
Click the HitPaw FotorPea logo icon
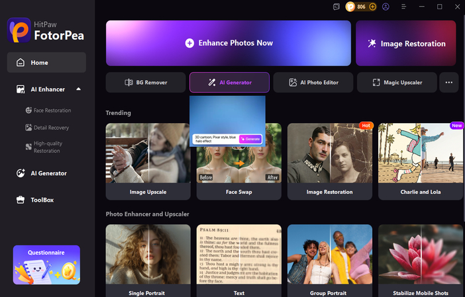pyautogui.click(x=19, y=30)
